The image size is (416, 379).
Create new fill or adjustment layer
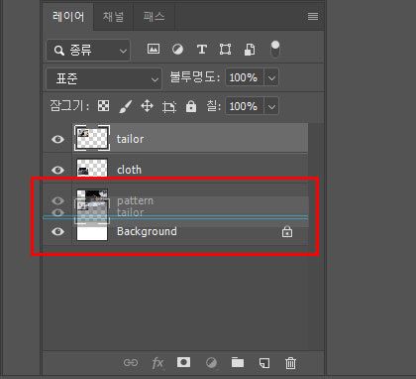pos(211,363)
